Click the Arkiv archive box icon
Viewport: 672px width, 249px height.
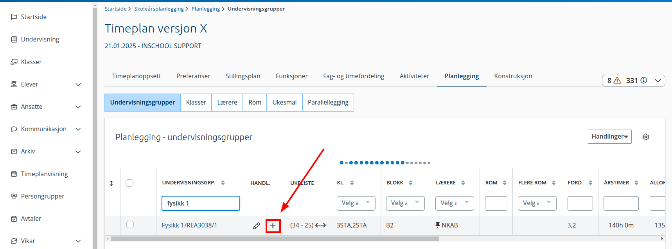[14, 151]
